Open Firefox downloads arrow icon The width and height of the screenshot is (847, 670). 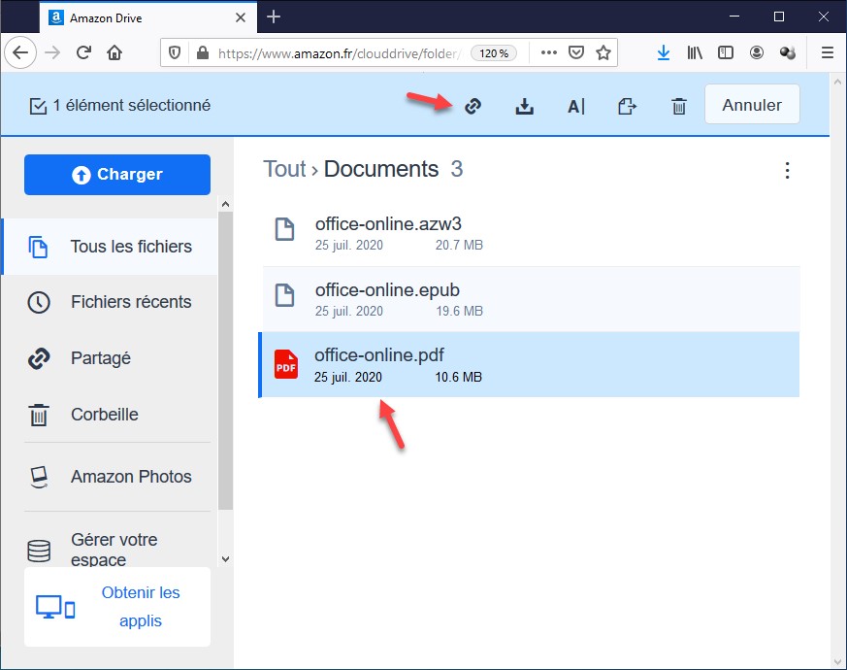[x=664, y=53]
